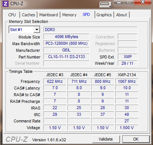Click the XMP-2134 column header
This screenshot has height=145, width=153.
[x=127, y=75]
